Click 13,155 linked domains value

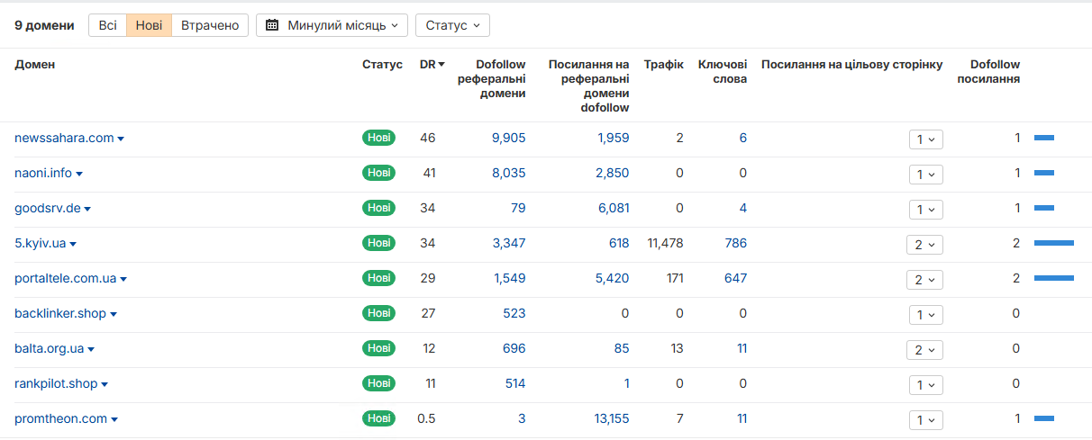pyautogui.click(x=610, y=418)
